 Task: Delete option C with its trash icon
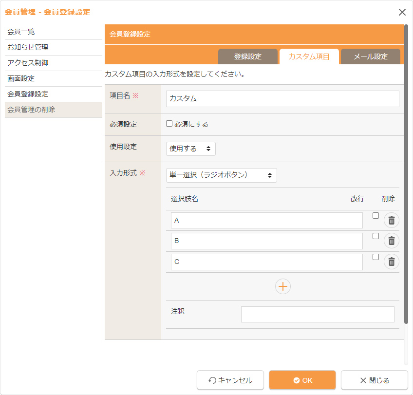coord(391,262)
